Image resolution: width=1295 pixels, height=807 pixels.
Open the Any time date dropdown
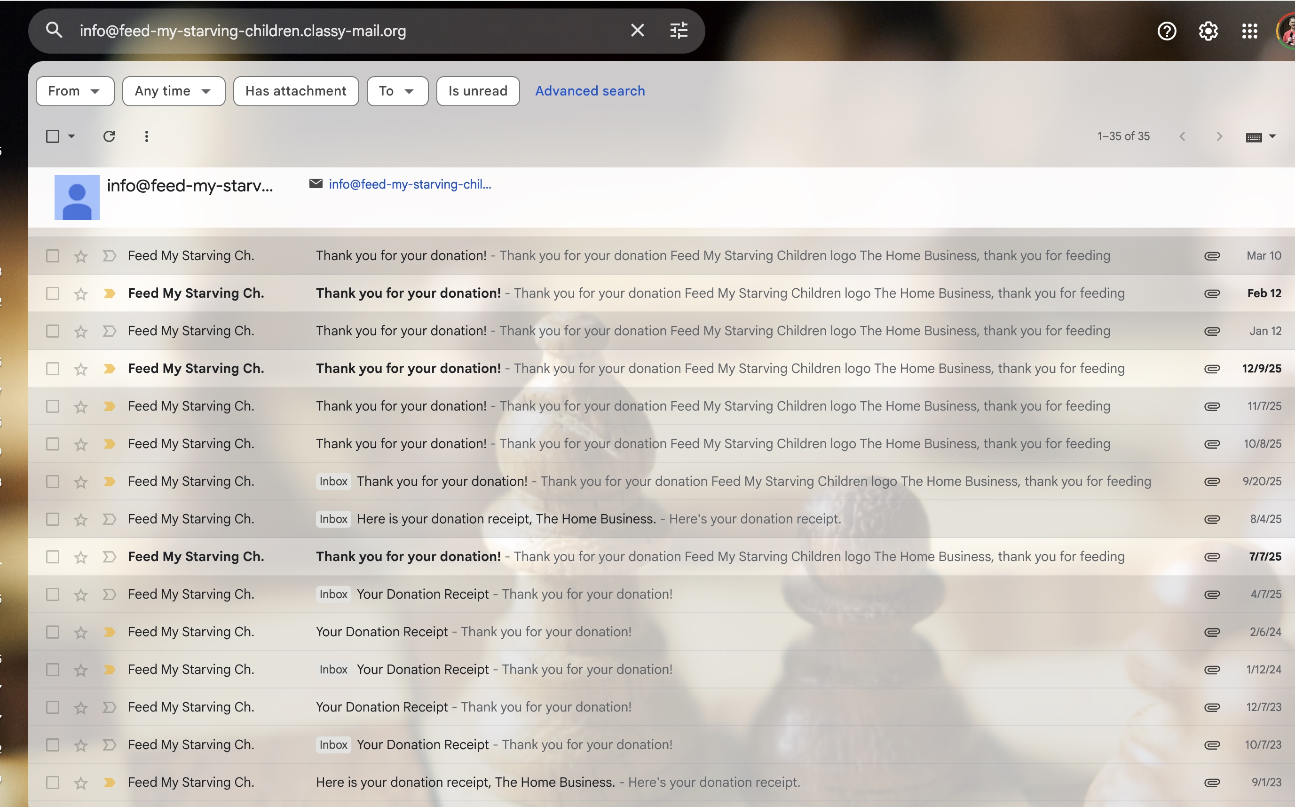point(174,91)
